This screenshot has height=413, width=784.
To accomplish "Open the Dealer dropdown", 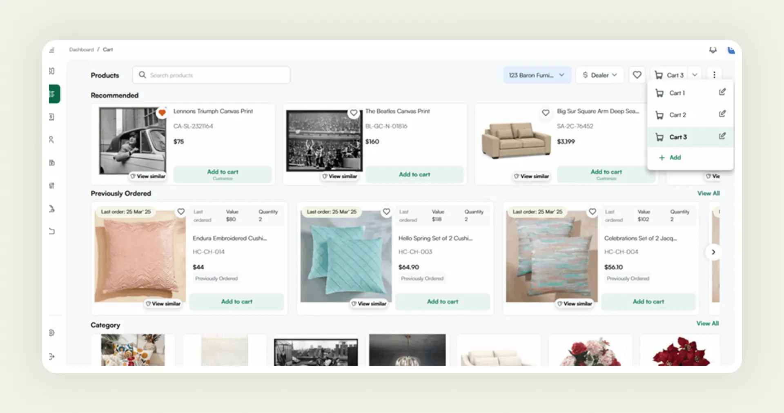I will pos(599,75).
